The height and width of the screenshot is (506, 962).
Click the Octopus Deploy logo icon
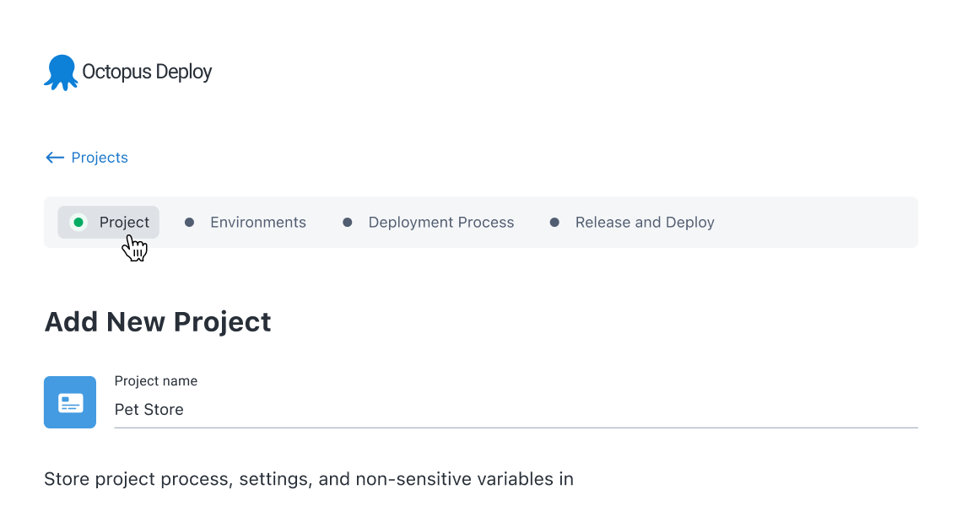coord(60,73)
